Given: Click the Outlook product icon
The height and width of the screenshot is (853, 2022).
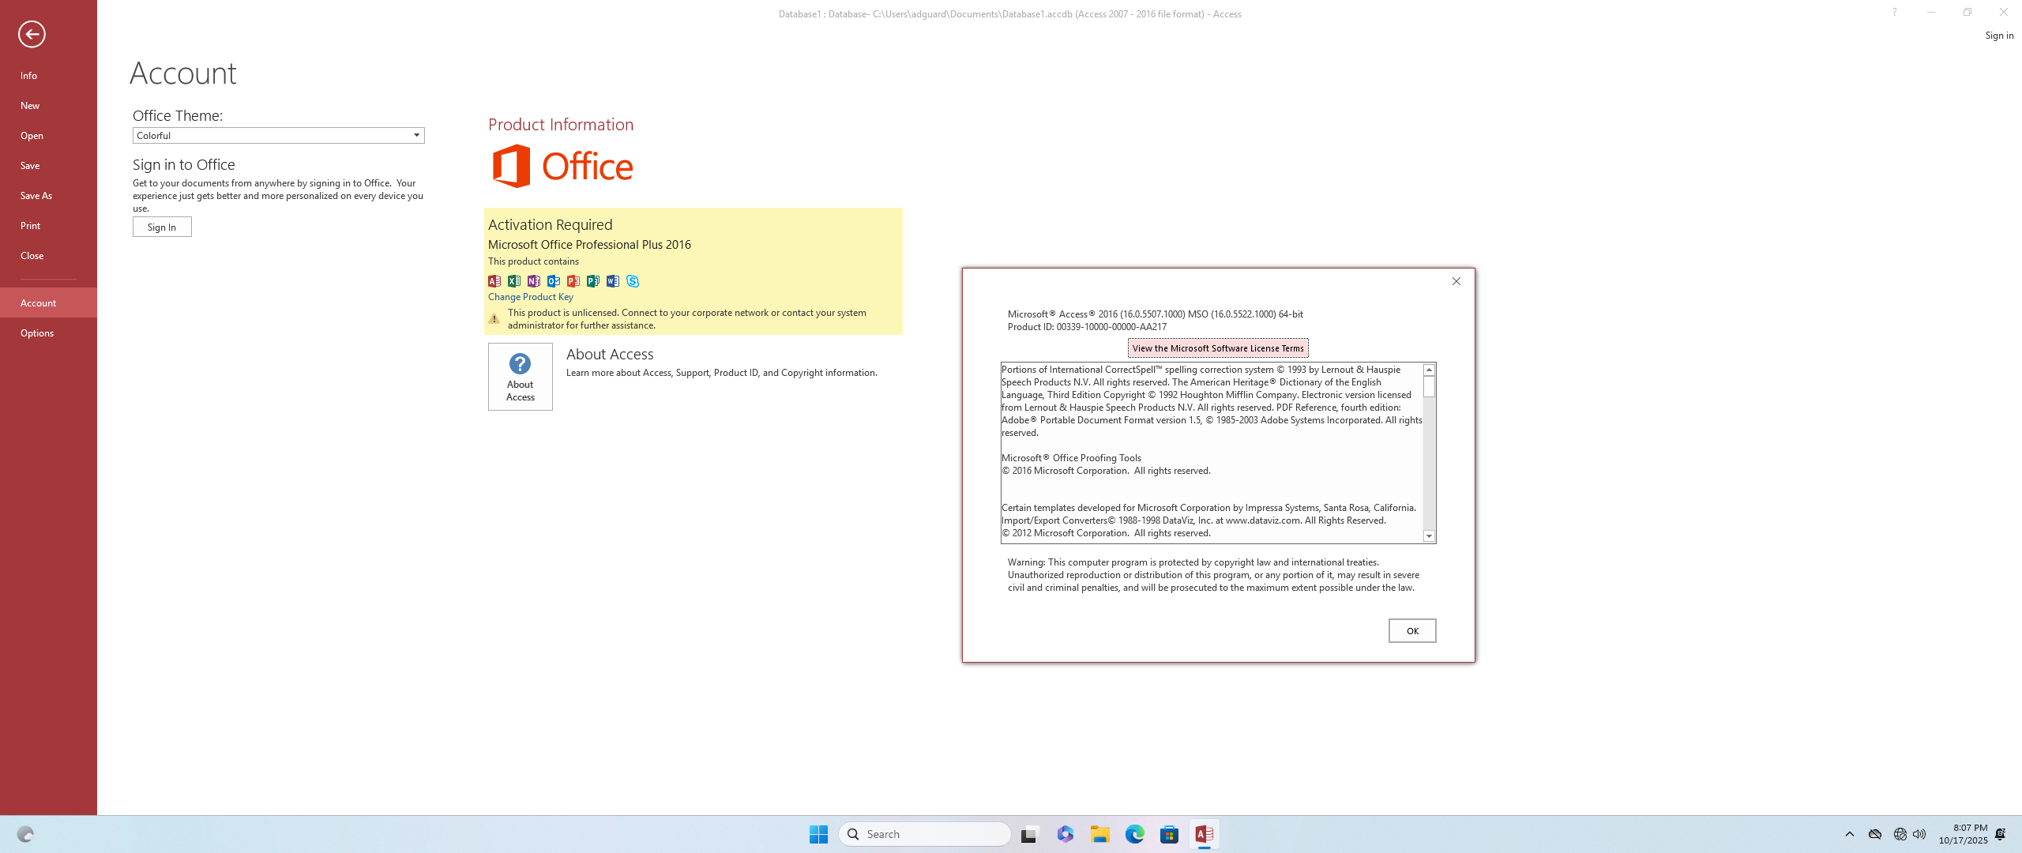Looking at the screenshot, I should click(x=554, y=281).
